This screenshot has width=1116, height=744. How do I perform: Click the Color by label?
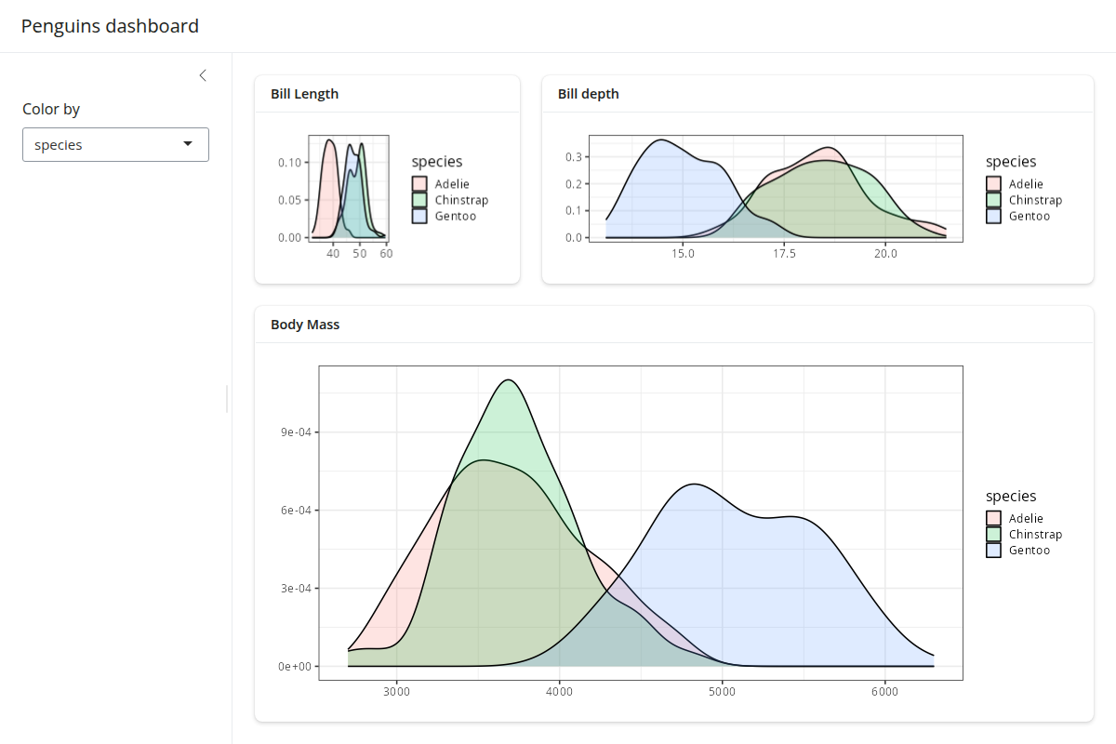click(x=51, y=109)
